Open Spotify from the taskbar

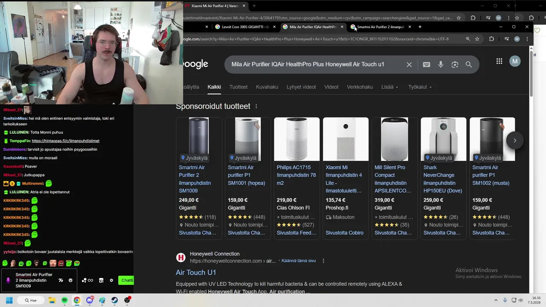click(x=64, y=300)
